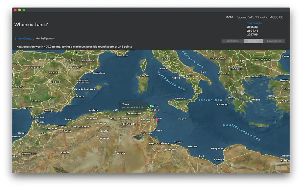Click the 10/10 question counter
The image size is (302, 188).
pyautogui.click(x=229, y=17)
